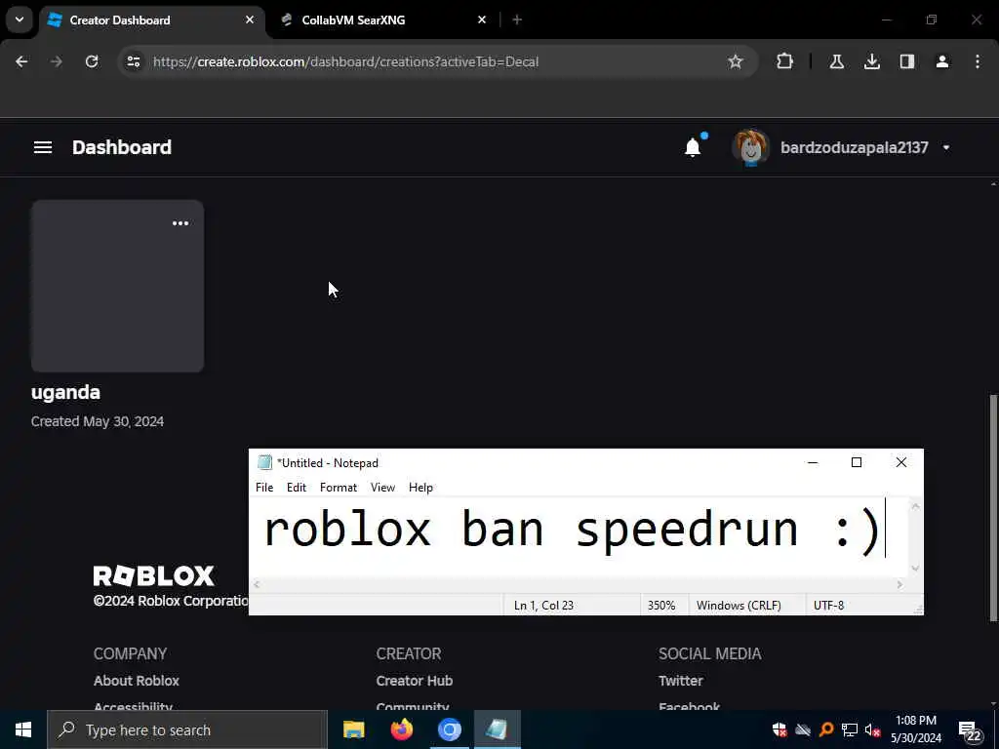Open Notepad Help menu
999x749 pixels.
click(420, 488)
